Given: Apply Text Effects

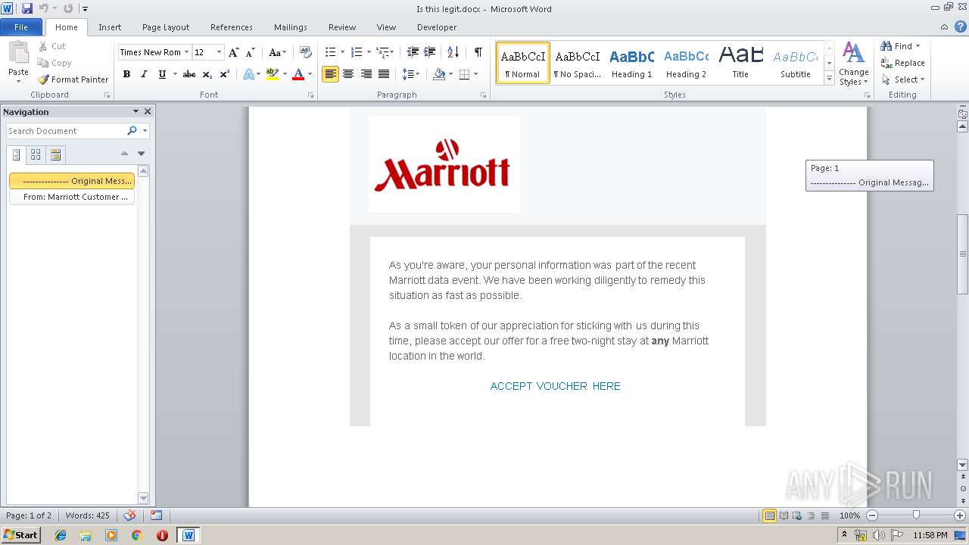Looking at the screenshot, I should point(248,74).
